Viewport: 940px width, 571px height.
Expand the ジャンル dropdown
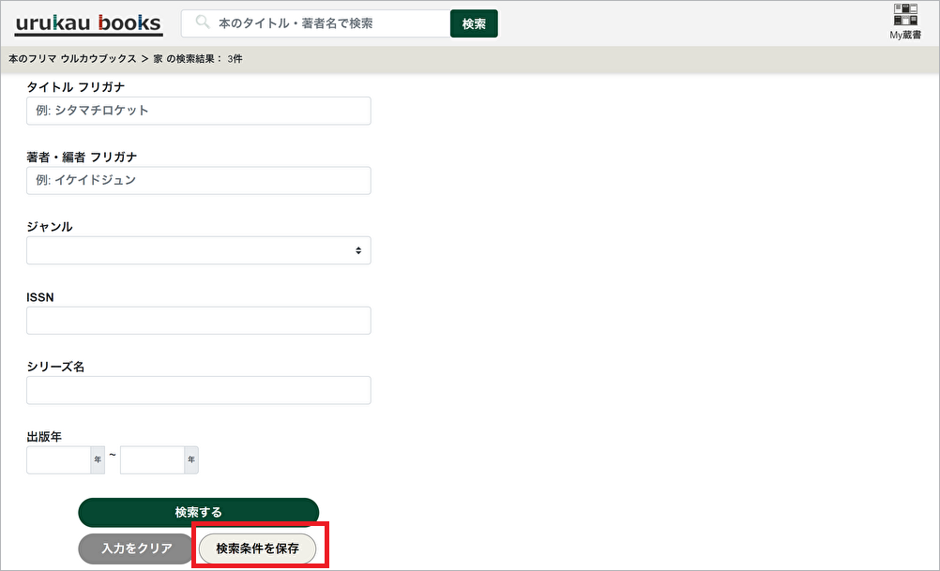coord(198,250)
